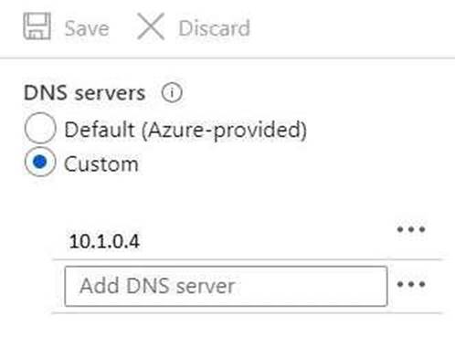The image size is (455, 337).
Task: Save the DNS server changes
Action: pyautogui.click(x=66, y=26)
